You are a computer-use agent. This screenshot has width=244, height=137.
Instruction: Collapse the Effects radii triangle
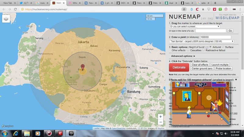coord(236,80)
